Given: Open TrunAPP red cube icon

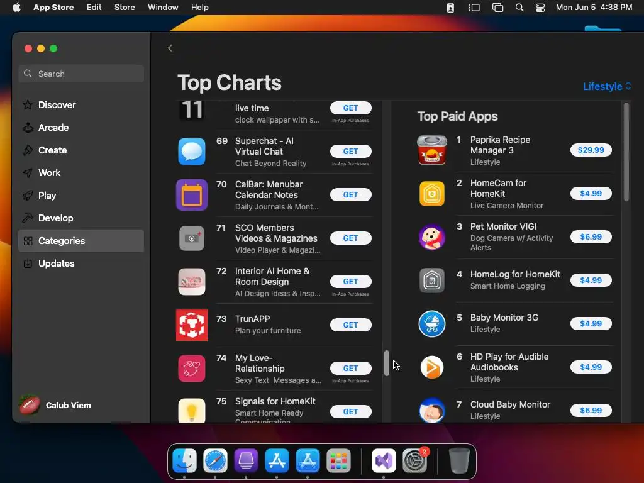Looking at the screenshot, I should coord(192,325).
